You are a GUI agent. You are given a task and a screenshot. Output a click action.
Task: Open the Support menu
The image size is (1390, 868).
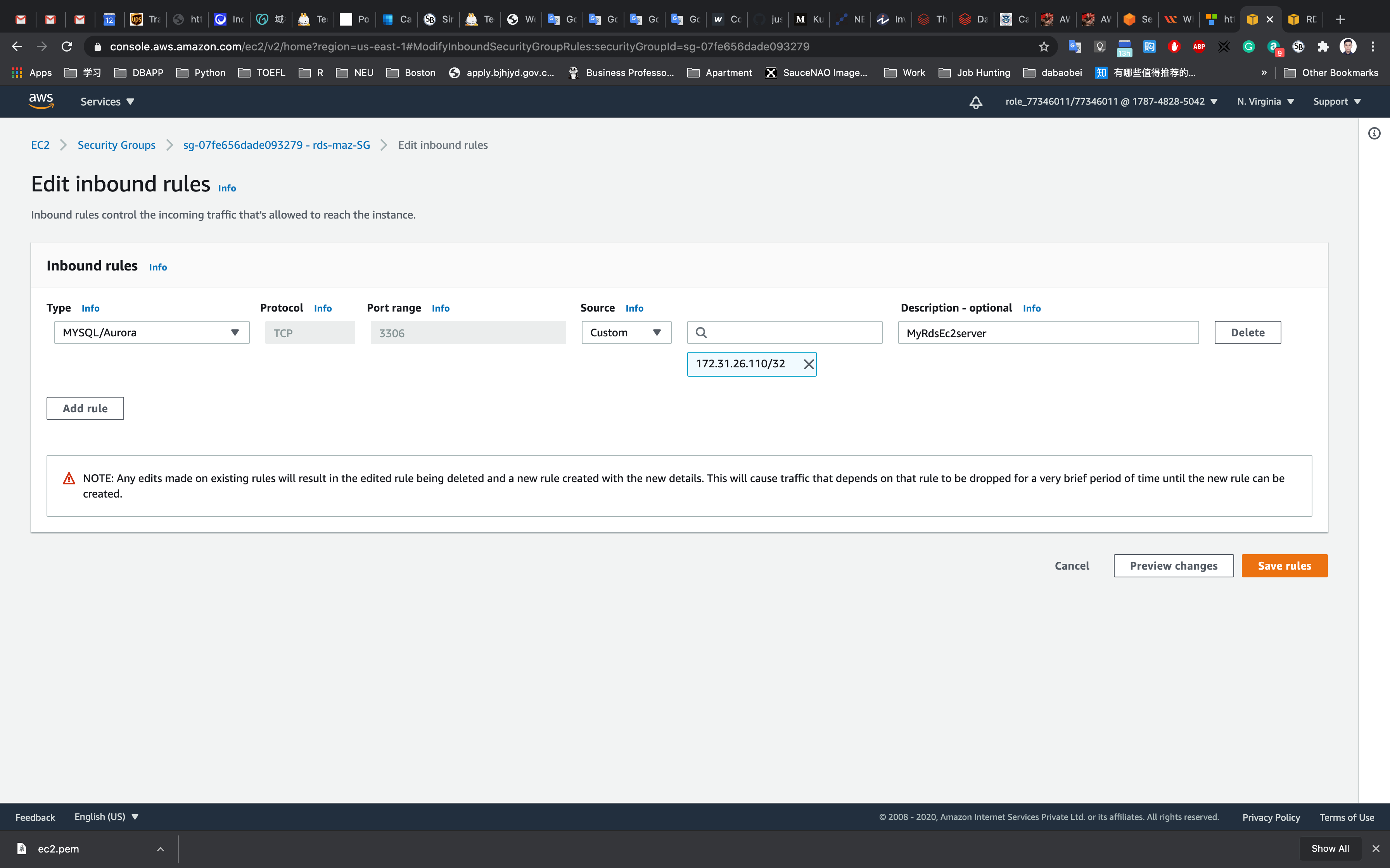pyautogui.click(x=1336, y=102)
